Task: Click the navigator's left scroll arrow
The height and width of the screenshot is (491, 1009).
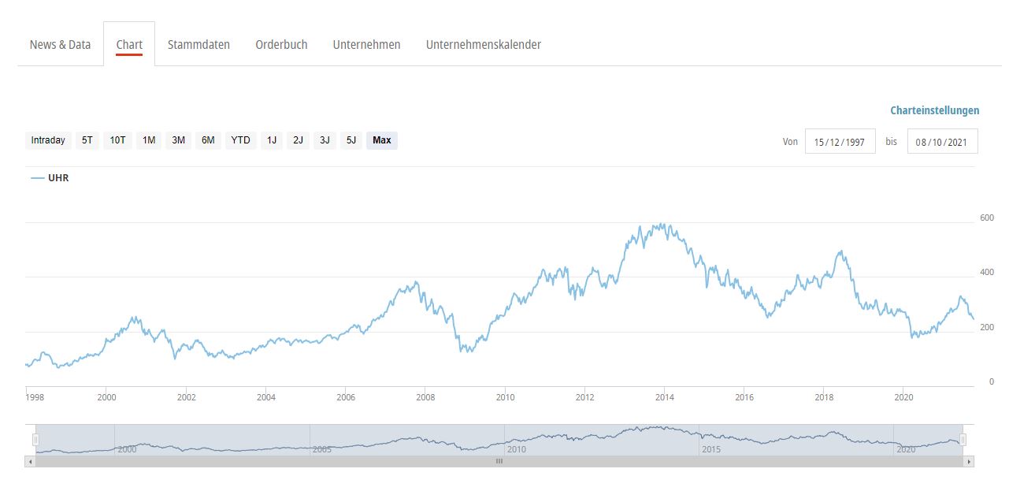Action: coord(30,461)
